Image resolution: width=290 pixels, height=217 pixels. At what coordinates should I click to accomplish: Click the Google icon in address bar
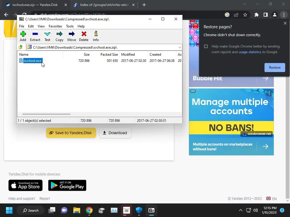click(227, 15)
